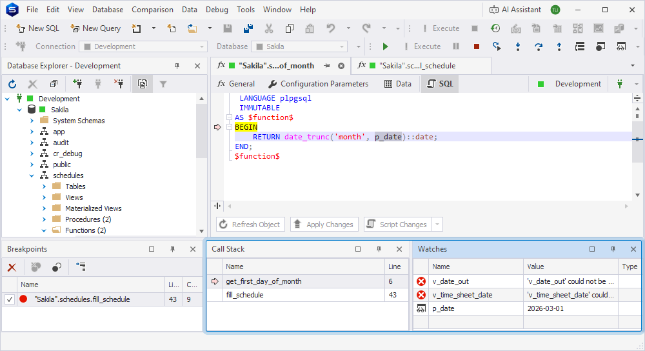Screen dimensions: 645x351
Task: Click the Database Explorer vertical scrollbar thumb
Action: click(201, 132)
